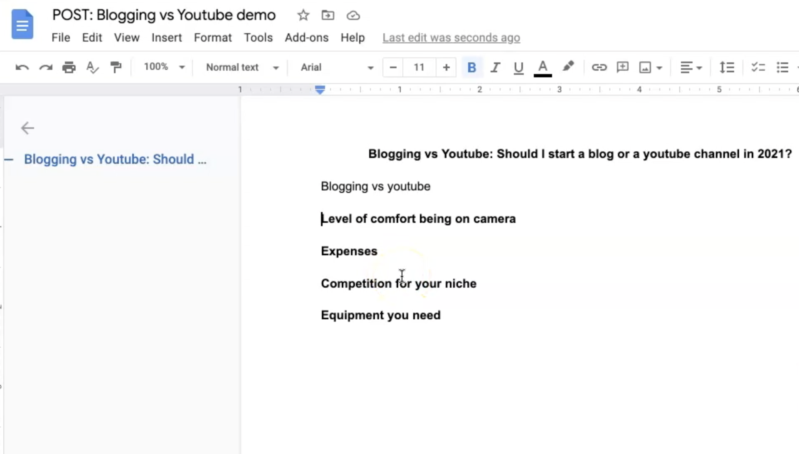
Task: Create a checklist from toolbar
Action: tap(758, 67)
